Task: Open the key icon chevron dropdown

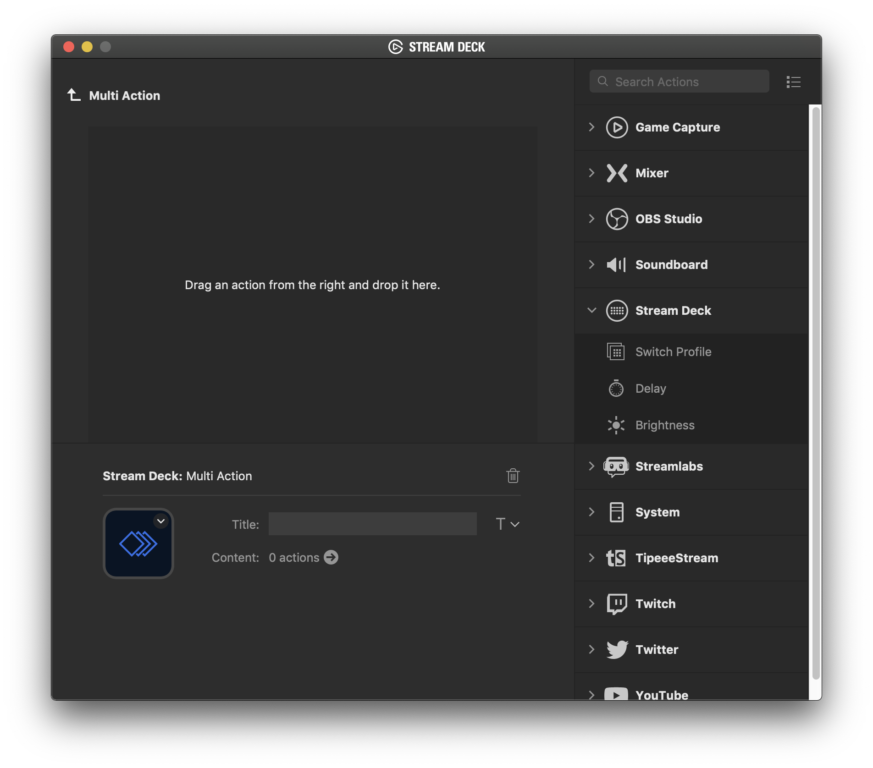Action: 161,521
